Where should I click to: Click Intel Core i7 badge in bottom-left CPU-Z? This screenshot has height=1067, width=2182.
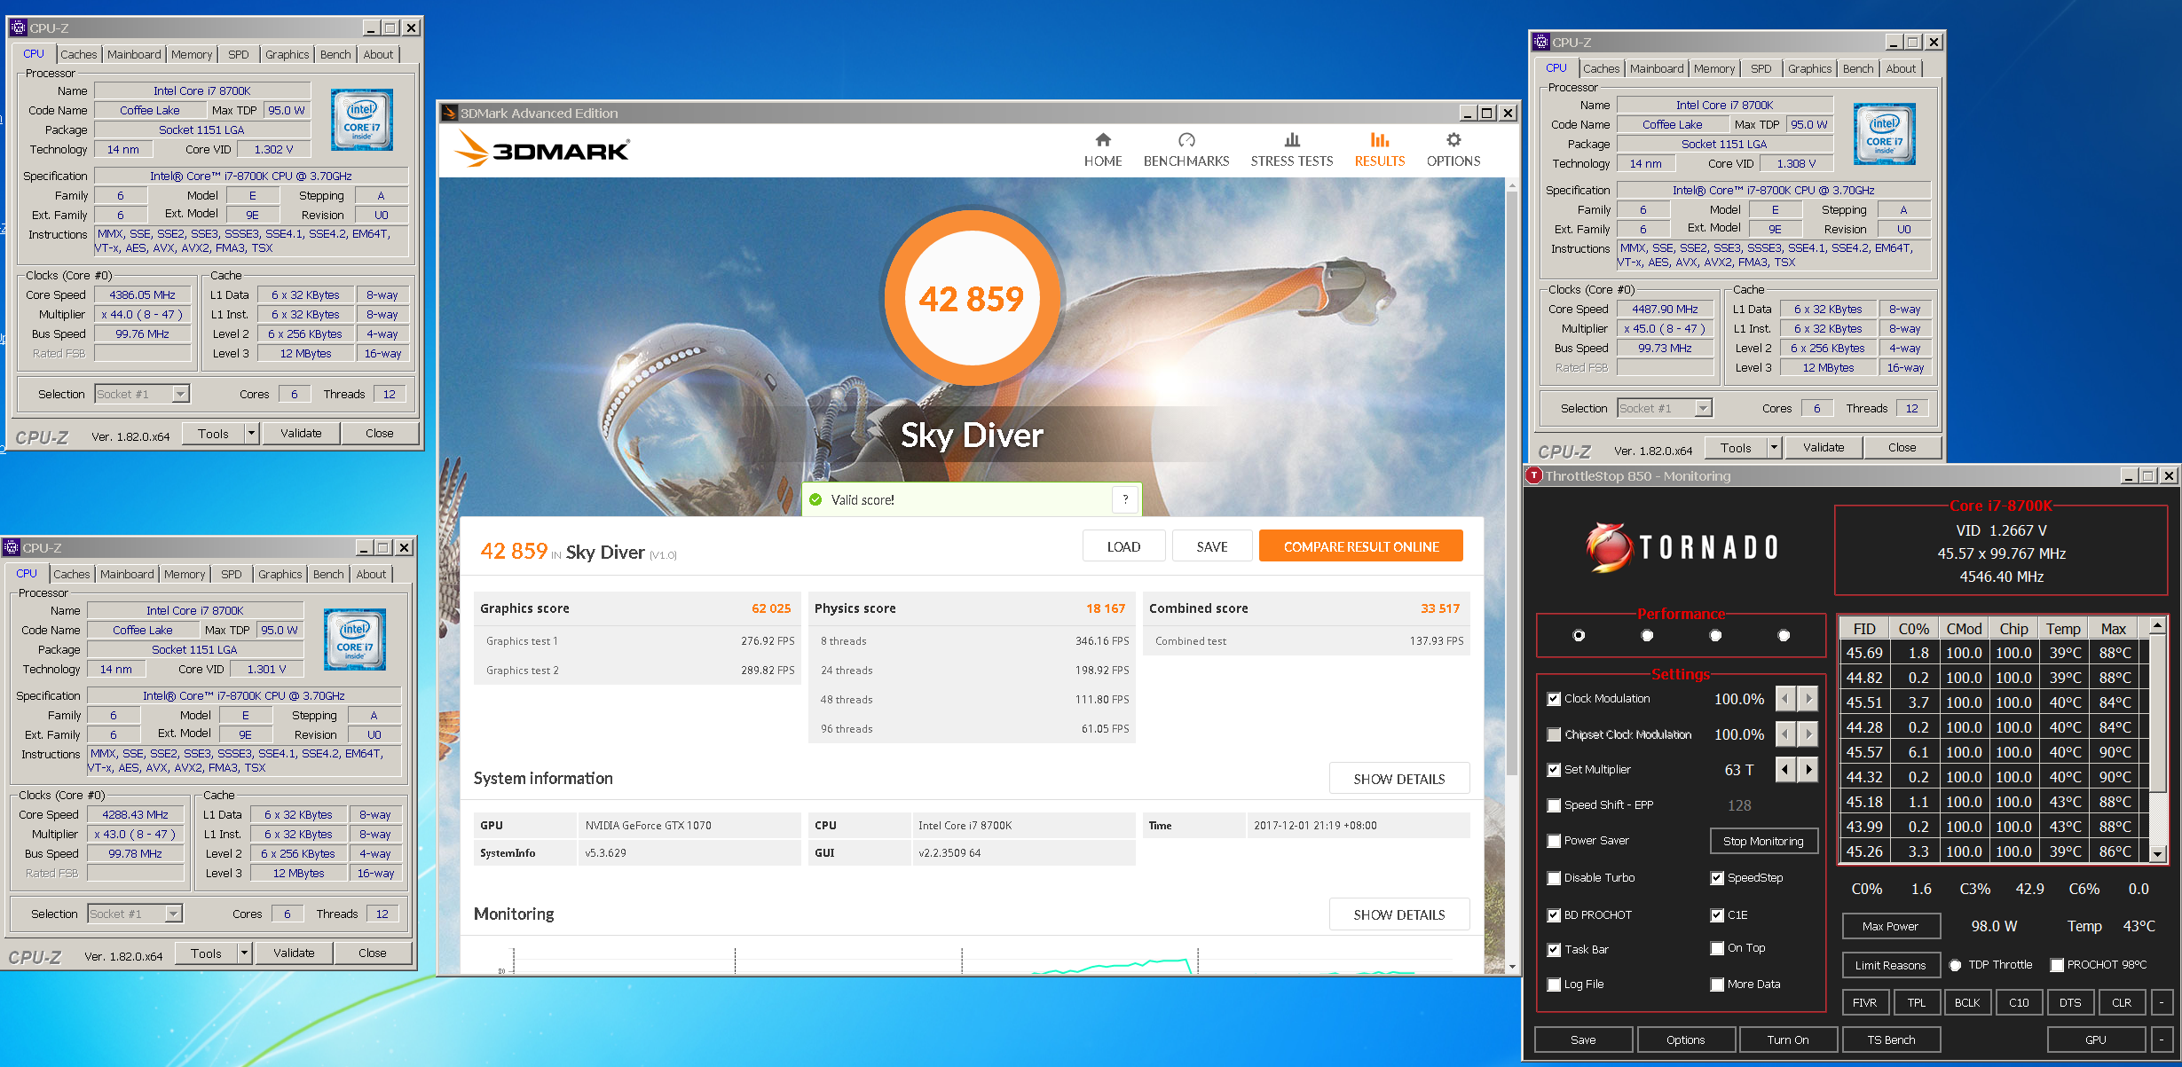click(x=355, y=639)
